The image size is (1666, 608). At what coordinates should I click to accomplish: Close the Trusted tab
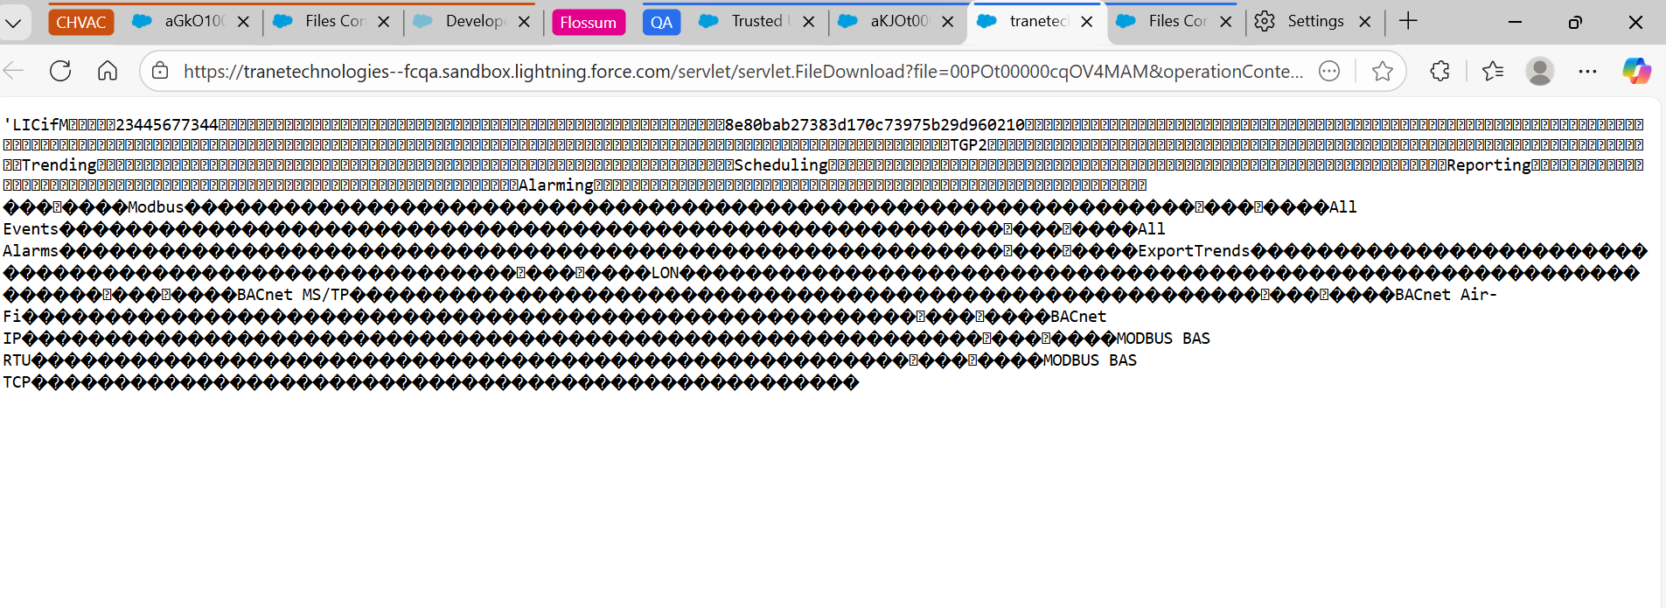pyautogui.click(x=809, y=22)
